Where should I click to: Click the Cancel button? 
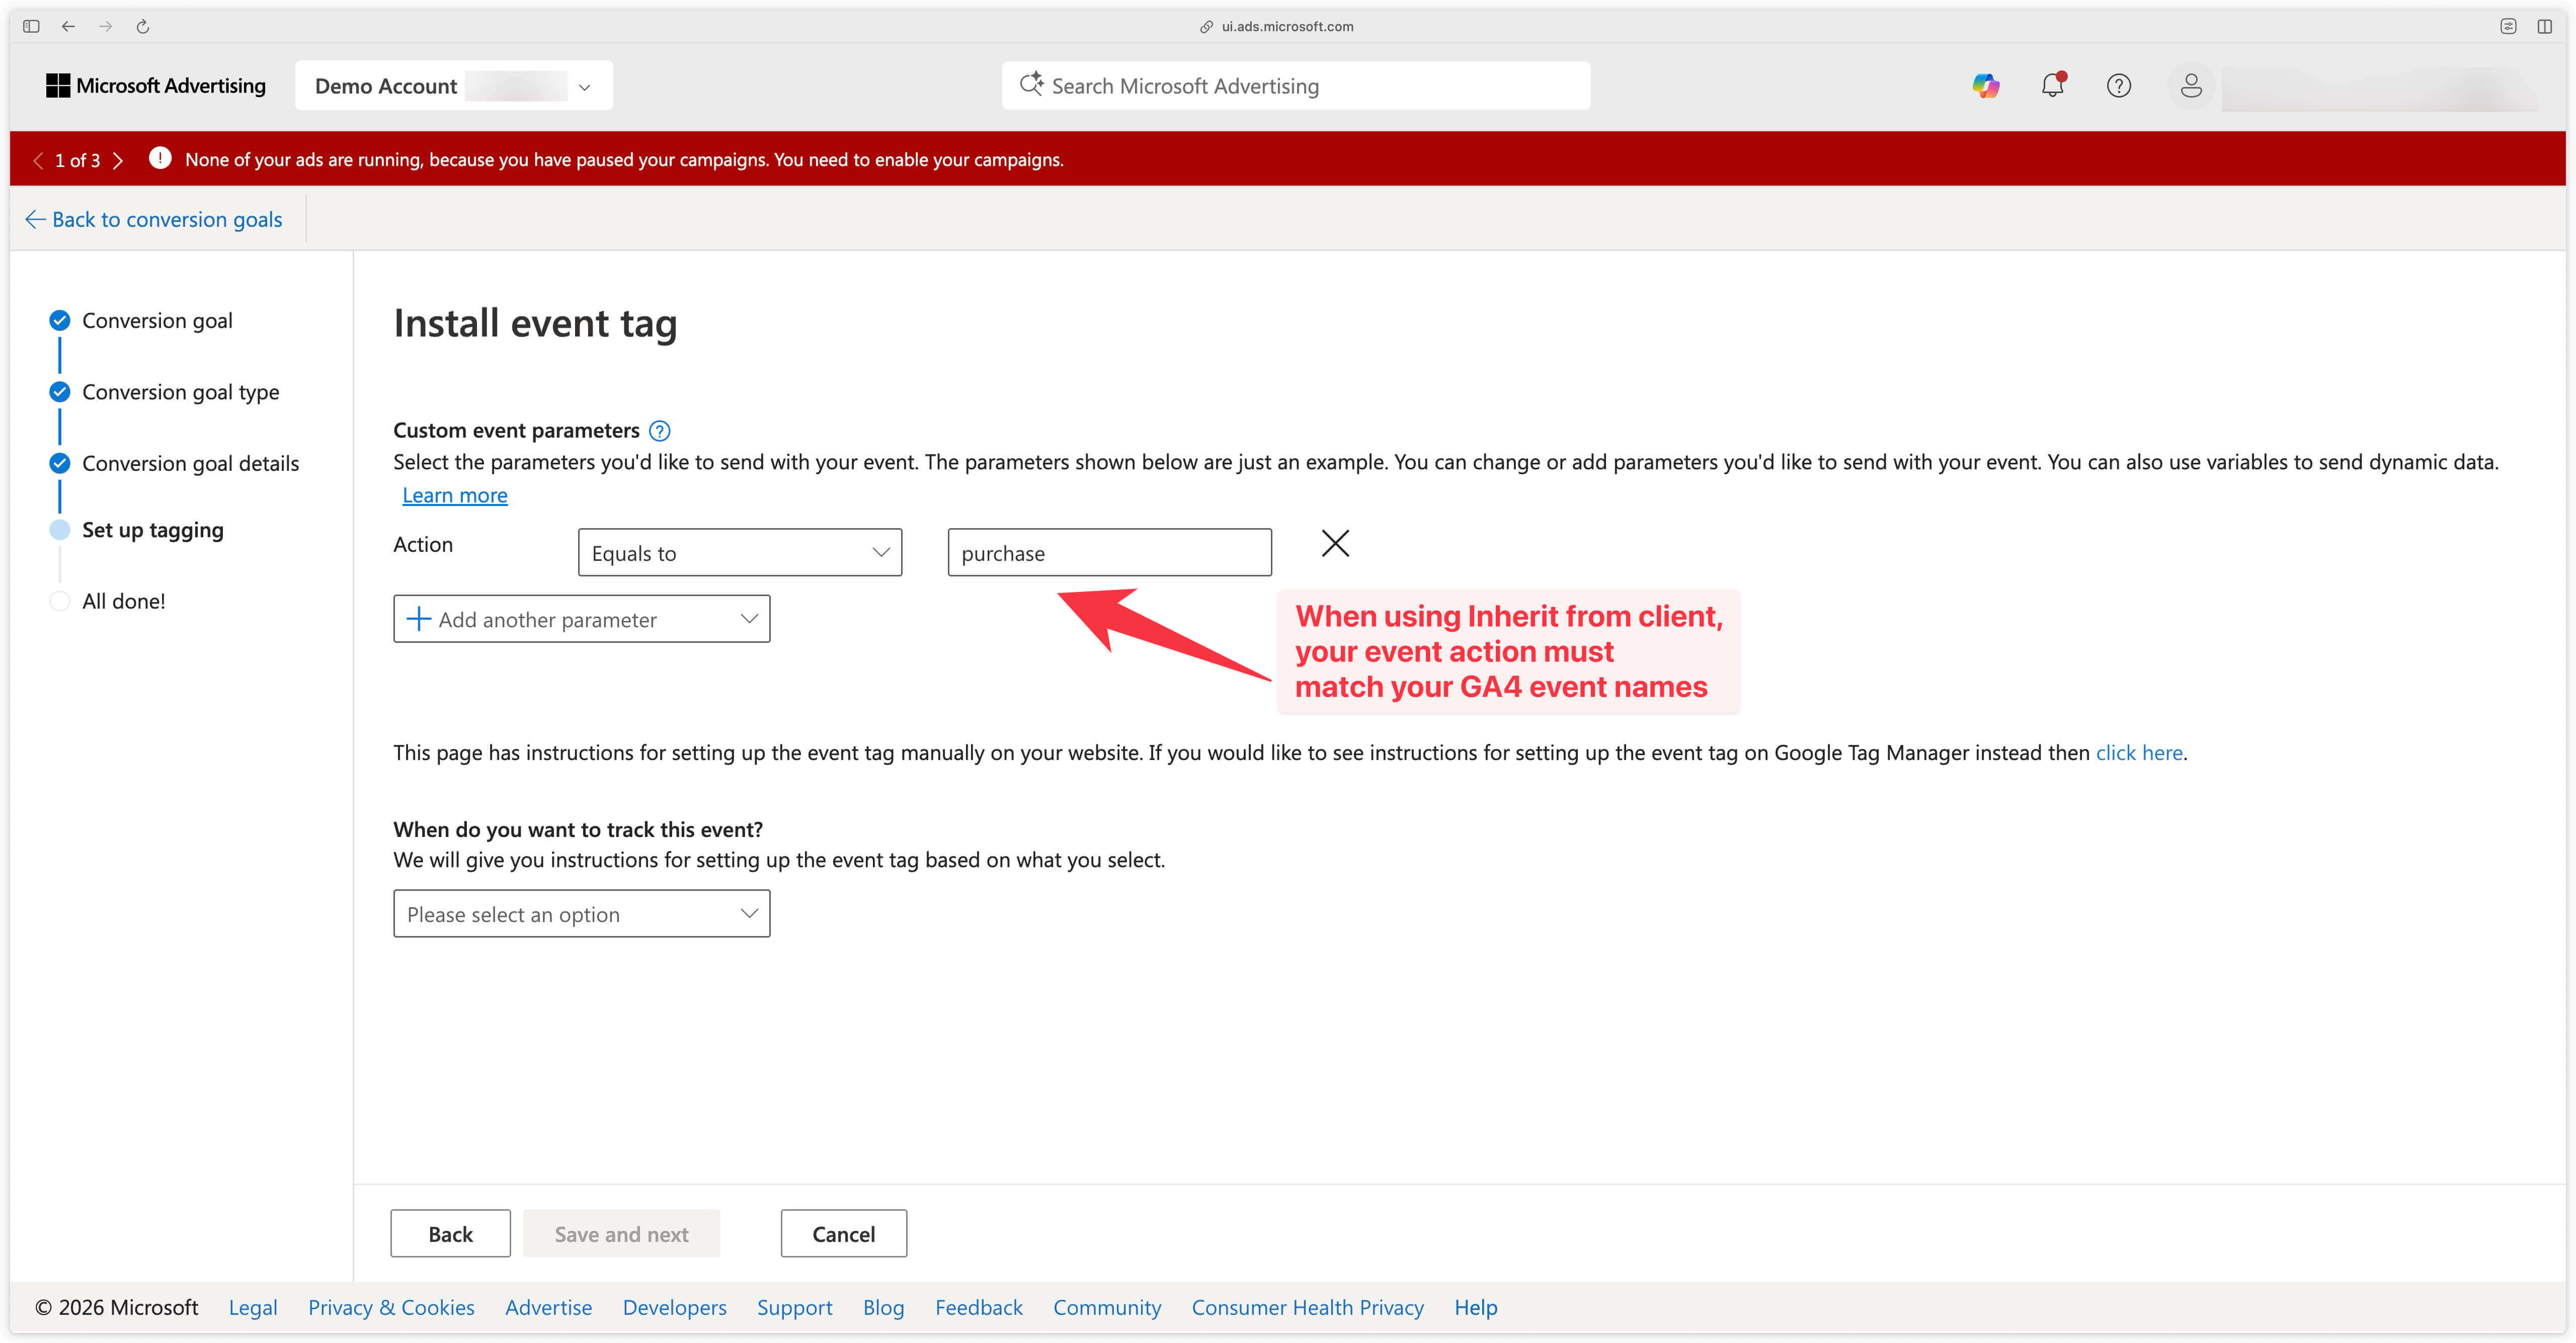click(x=843, y=1233)
